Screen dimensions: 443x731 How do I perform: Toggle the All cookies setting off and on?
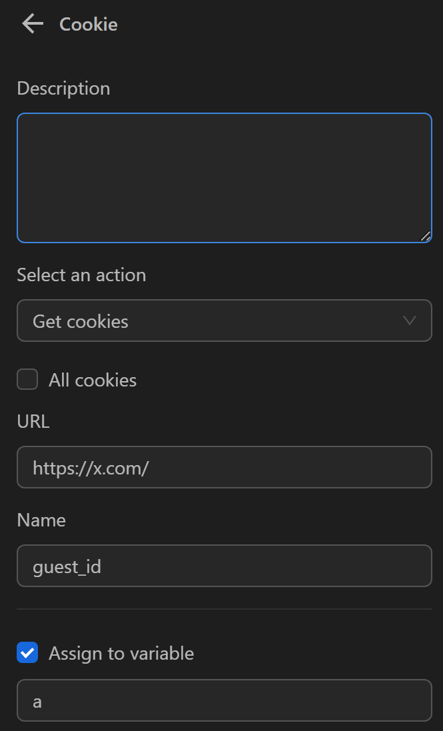(27, 379)
